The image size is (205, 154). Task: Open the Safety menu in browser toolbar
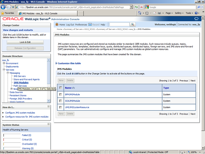pyautogui.click(x=179, y=13)
